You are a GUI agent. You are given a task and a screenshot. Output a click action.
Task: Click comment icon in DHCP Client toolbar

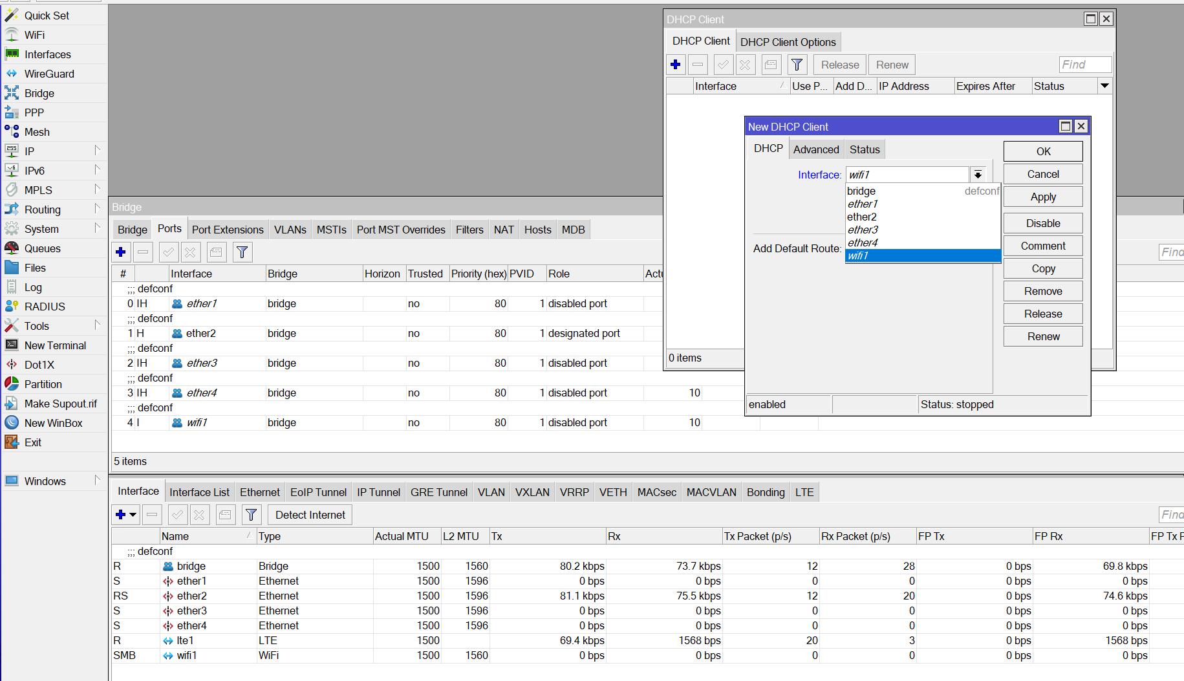[770, 65]
